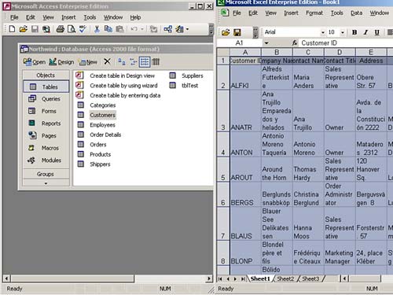This screenshot has height=295, width=393.
Task: Open the Name Box dropdown arrow
Action: (266, 42)
